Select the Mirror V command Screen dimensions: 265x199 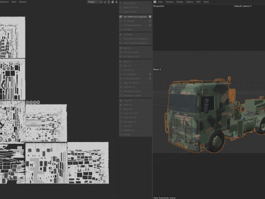click(135, 66)
